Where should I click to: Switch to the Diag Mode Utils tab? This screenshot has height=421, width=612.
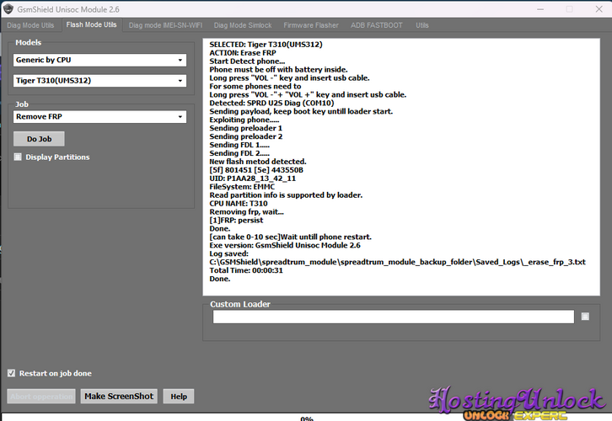click(31, 25)
